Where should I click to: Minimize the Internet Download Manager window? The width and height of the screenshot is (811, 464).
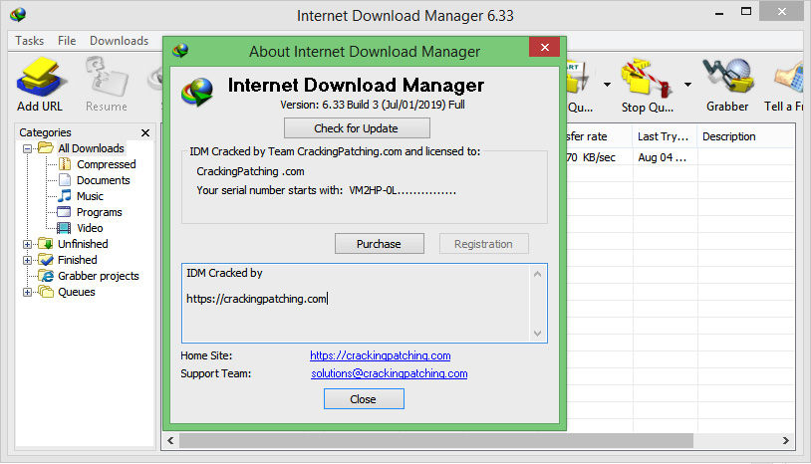tap(719, 13)
